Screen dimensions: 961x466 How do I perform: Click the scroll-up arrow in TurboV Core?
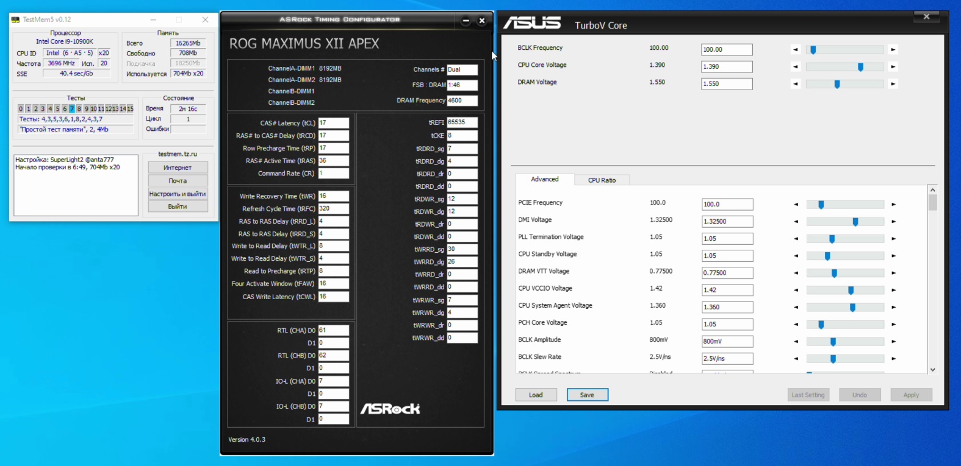click(932, 190)
